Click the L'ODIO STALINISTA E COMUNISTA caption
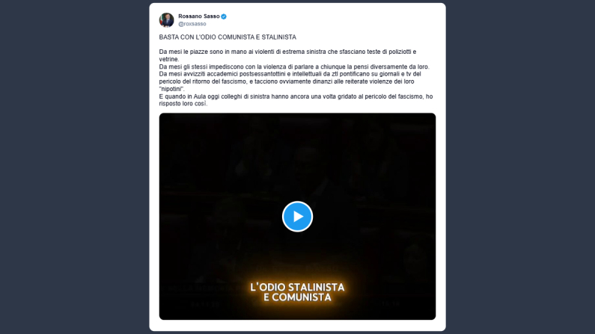Viewport: 595px width, 334px height. pyautogui.click(x=297, y=292)
